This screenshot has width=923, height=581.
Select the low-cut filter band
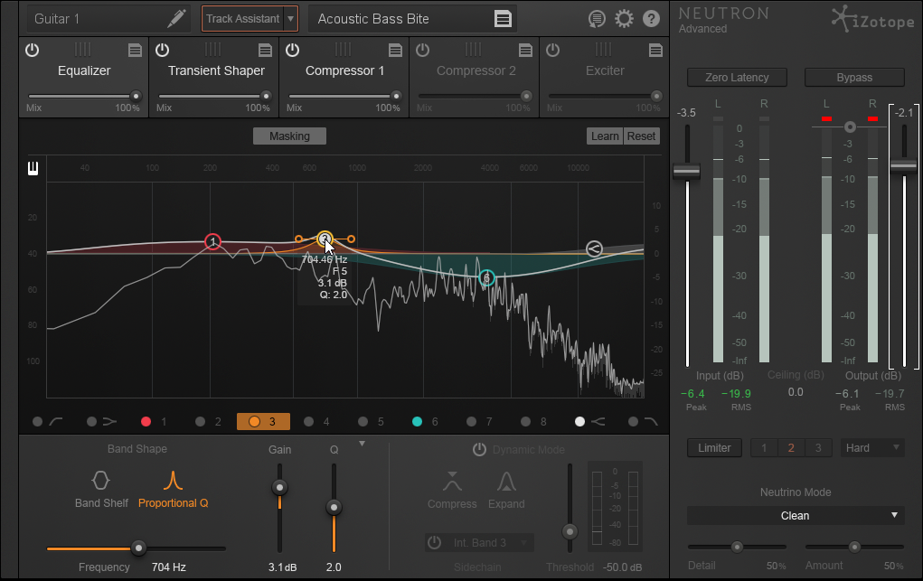coord(48,421)
